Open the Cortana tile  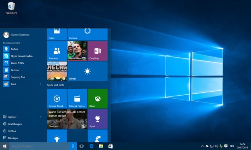(88, 34)
